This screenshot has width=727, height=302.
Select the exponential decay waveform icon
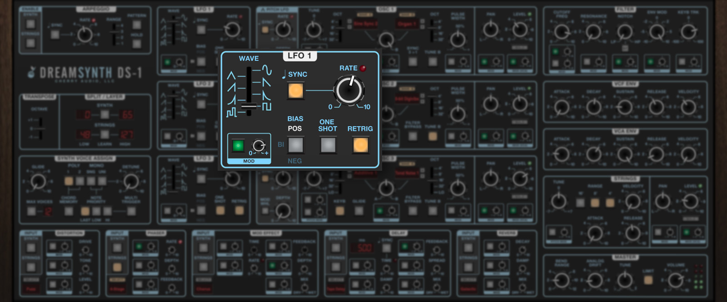coord(267,95)
